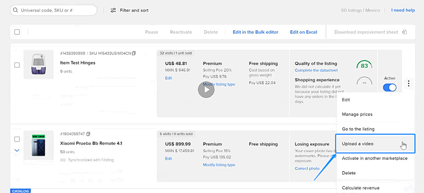The width and height of the screenshot is (424, 193).
Task: Click the "32 visits | 1 unit sold" label
Action: coord(175,53)
